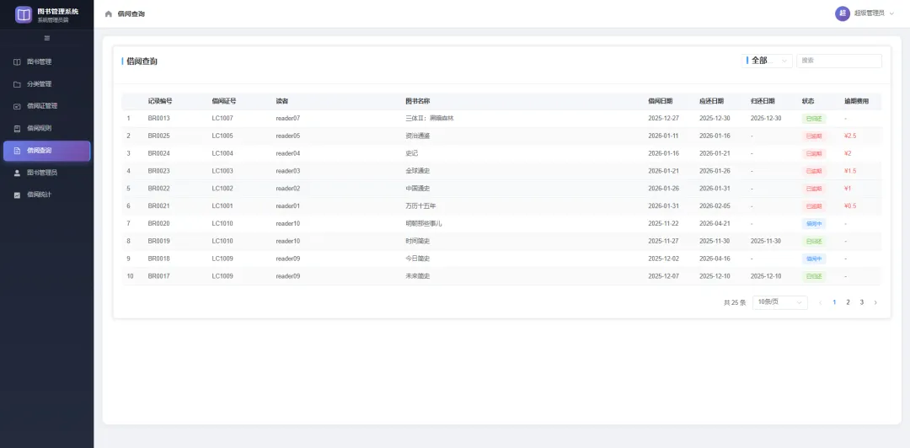Click record number BR0025
Screen dimensions: 910x448
(x=158, y=136)
